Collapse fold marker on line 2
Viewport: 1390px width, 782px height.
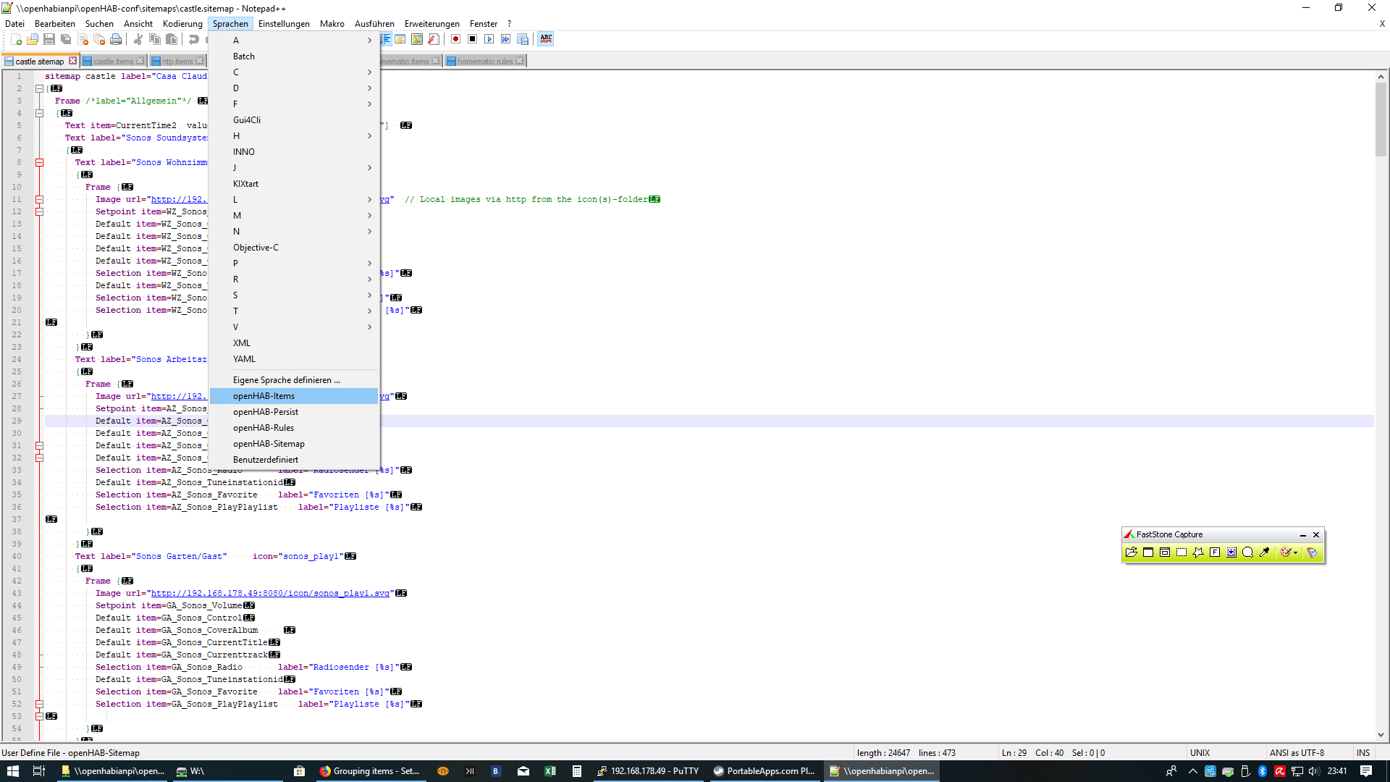click(x=40, y=88)
